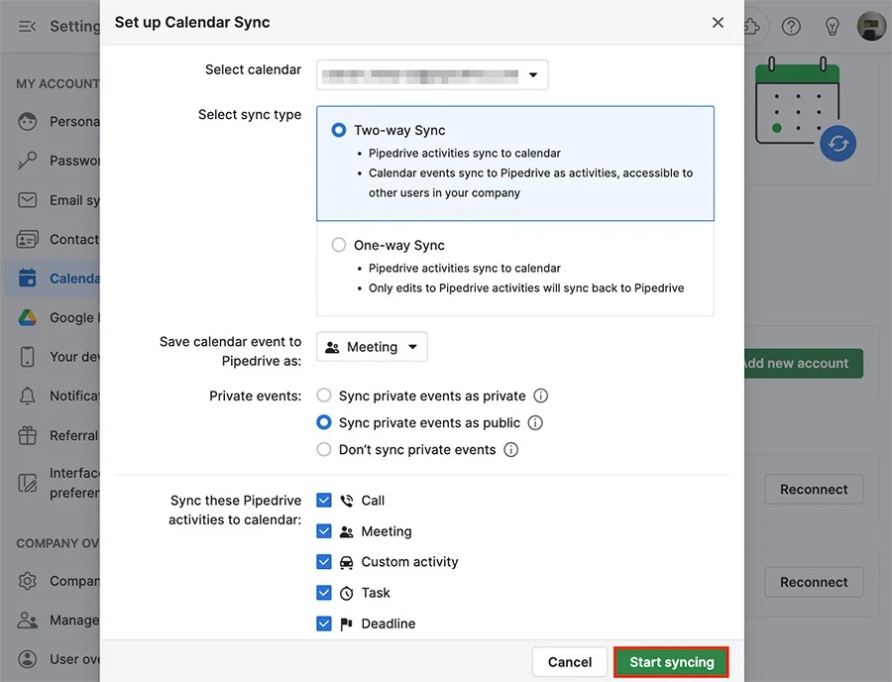This screenshot has width=892, height=682.
Task: Click the Your devices phone icon
Action: coord(28,357)
